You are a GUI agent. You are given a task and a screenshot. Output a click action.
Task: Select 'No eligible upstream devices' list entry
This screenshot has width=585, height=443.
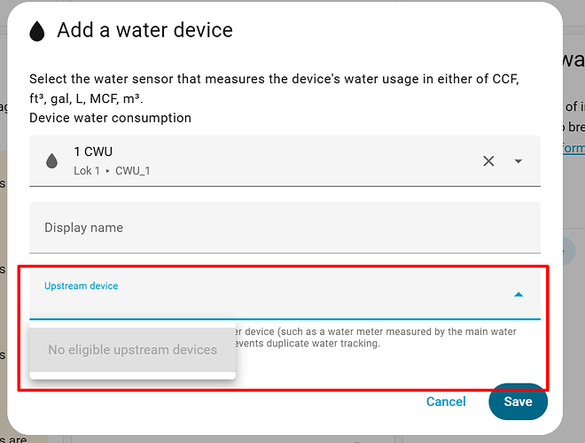click(132, 350)
